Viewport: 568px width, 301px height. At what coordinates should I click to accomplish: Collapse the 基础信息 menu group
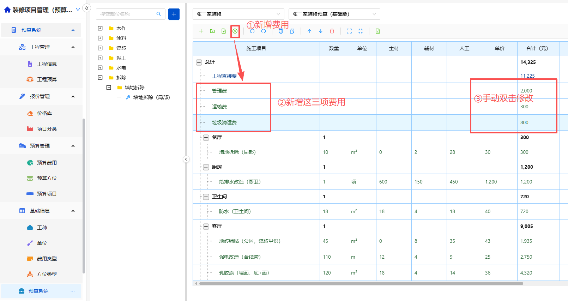click(x=73, y=211)
